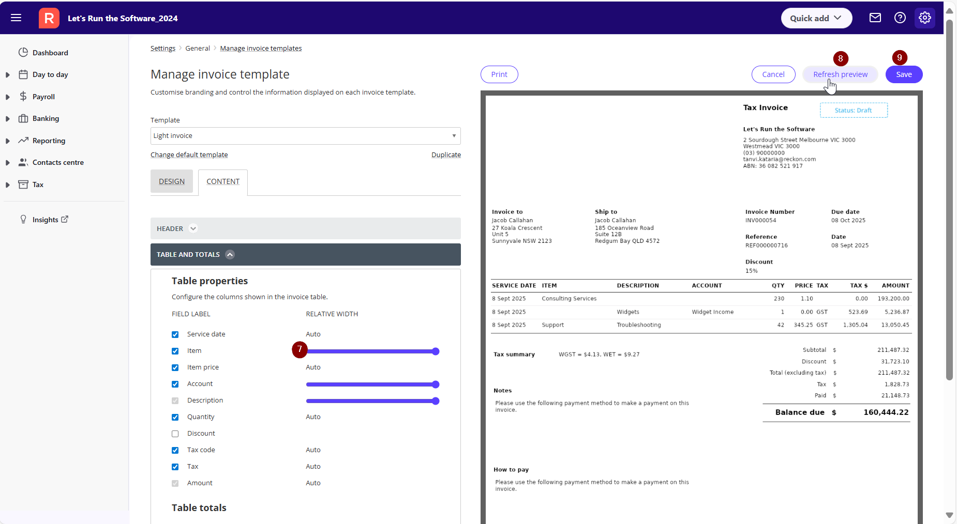
Task: Click the Duplicate link
Action: coord(446,155)
